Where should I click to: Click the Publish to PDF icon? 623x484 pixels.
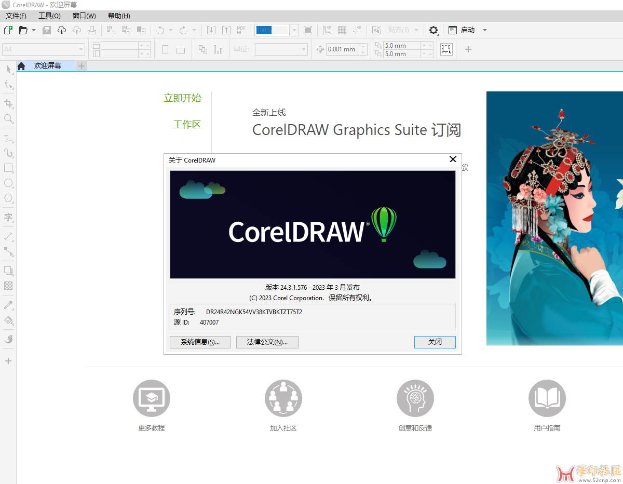[x=241, y=30]
